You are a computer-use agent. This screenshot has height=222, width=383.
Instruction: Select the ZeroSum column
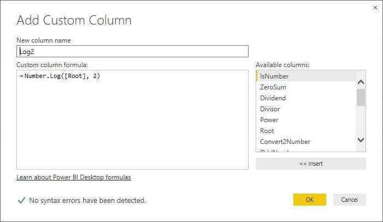[x=273, y=87]
